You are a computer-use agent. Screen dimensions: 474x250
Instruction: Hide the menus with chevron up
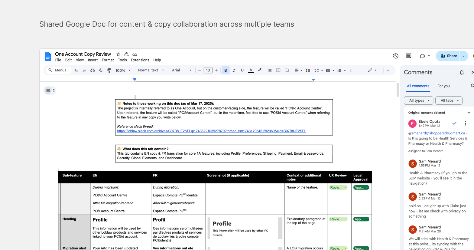tap(388, 70)
